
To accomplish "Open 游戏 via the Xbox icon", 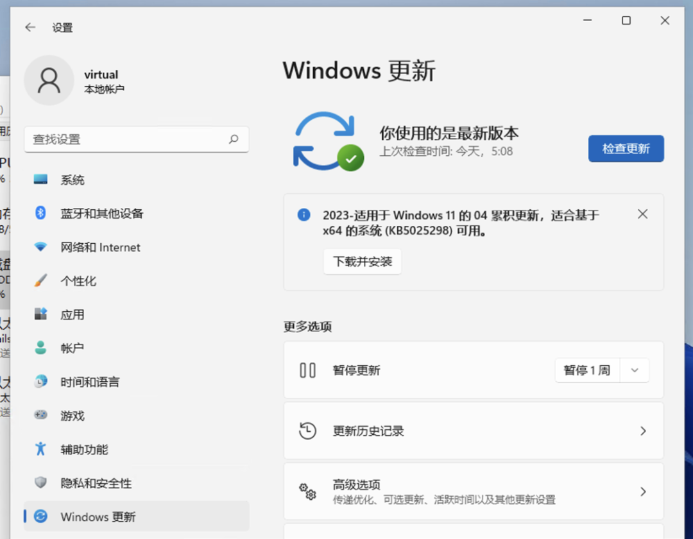I will click(x=40, y=416).
